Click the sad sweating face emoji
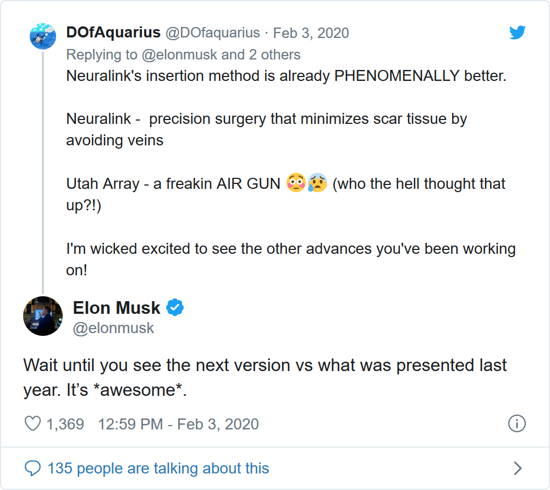The width and height of the screenshot is (550, 490). [x=318, y=183]
